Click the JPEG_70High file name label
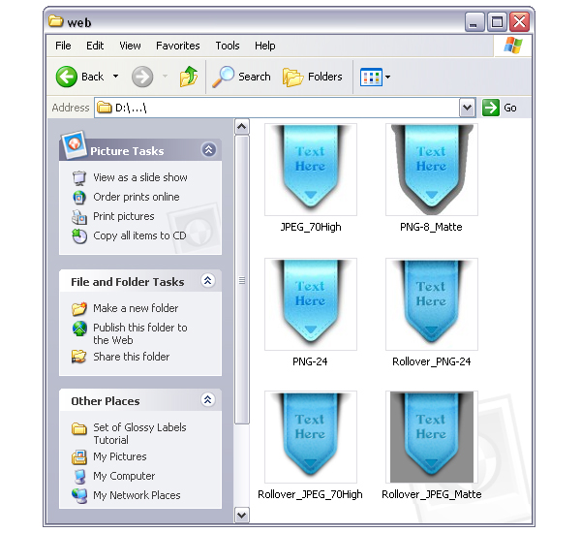 click(311, 227)
